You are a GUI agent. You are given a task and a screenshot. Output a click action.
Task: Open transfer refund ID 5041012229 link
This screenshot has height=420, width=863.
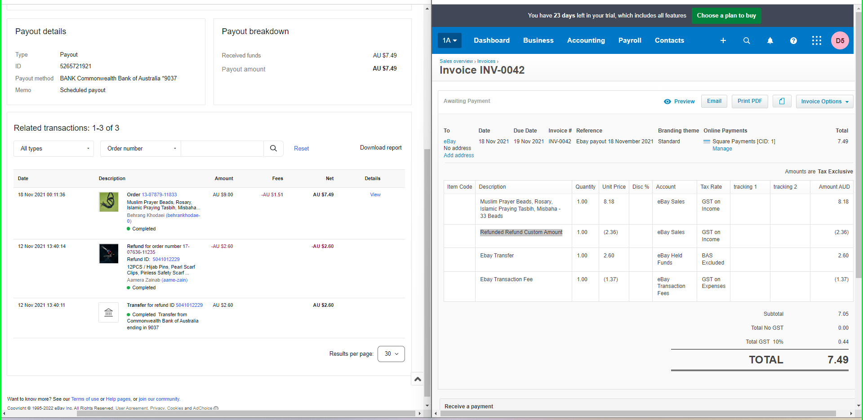pos(189,305)
